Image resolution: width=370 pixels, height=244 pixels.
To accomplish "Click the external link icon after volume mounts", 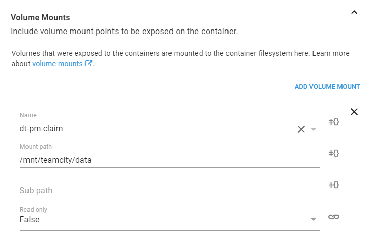I will tap(88, 64).
